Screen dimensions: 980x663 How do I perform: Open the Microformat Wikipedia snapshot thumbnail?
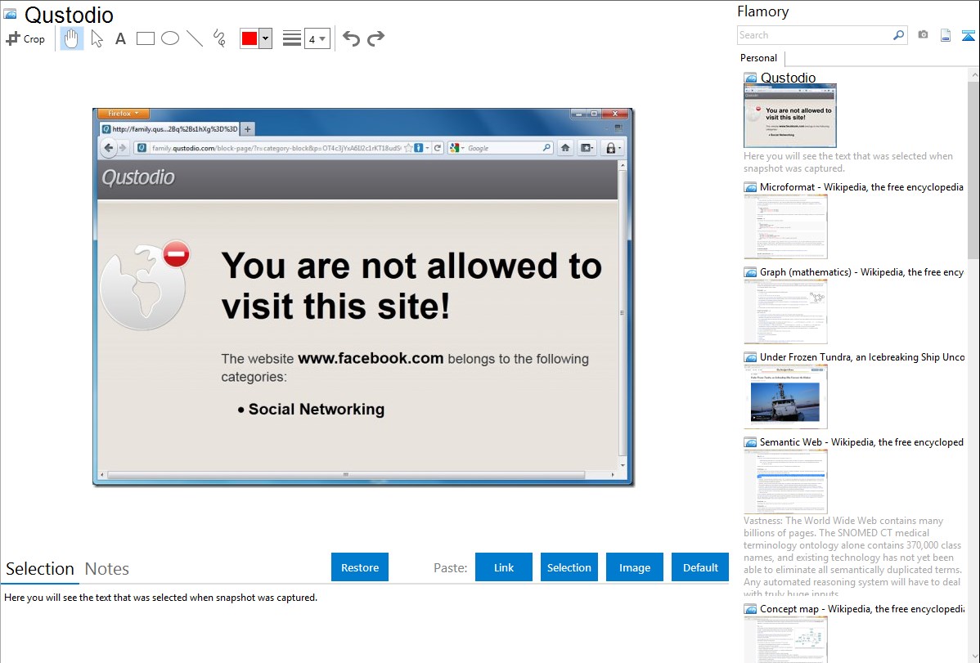tap(785, 226)
